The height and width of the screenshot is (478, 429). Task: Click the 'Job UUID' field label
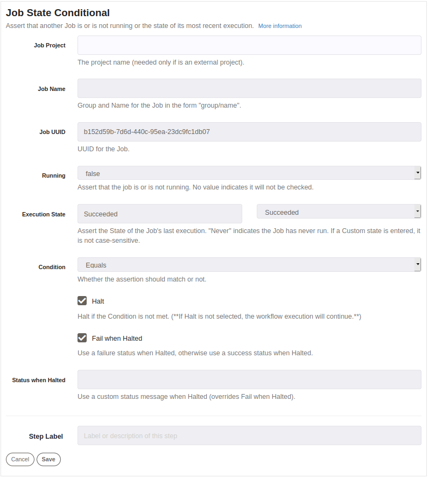[52, 132]
